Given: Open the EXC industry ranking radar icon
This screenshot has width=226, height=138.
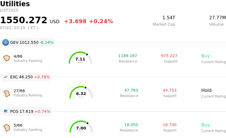Looking at the screenshot, I should tap(6, 93).
